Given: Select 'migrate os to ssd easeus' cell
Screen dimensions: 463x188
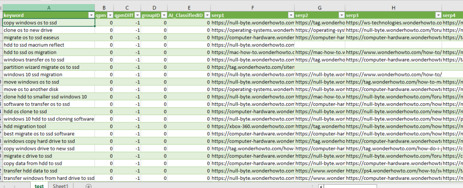Looking at the screenshot, I should [49, 37].
